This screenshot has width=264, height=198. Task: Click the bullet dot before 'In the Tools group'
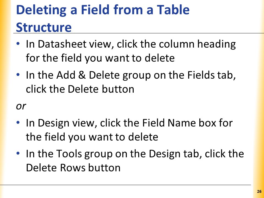(x=18, y=153)
